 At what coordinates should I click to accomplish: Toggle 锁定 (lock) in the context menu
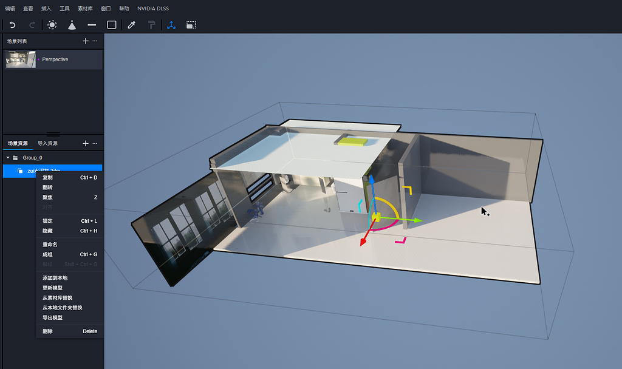tap(47, 221)
